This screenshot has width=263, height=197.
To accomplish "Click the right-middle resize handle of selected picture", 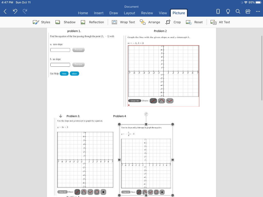I will pyautogui.click(x=173, y=160).
